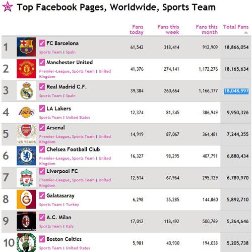Sort by the Fans today column
Viewport: 252px width, 252px height.
[x=137, y=29]
